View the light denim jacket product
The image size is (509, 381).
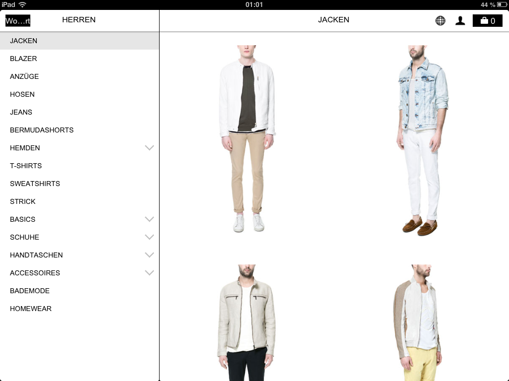[x=422, y=139]
